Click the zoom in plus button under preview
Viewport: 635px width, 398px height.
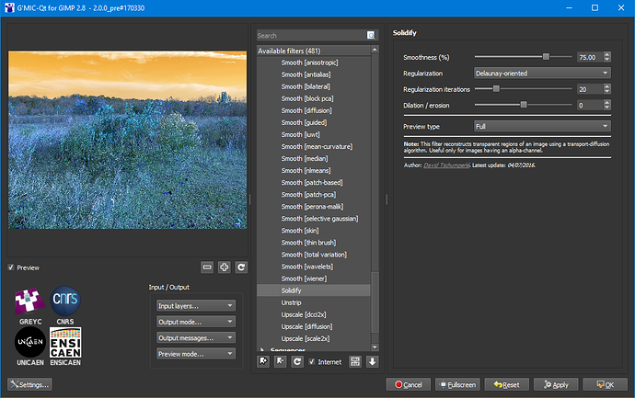224,267
